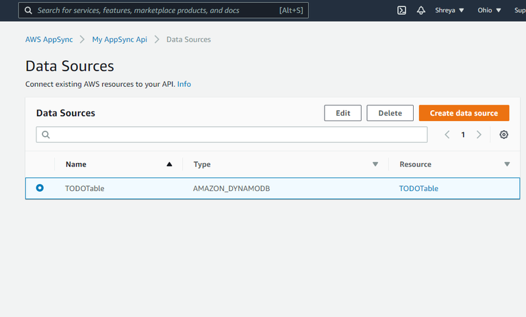The width and height of the screenshot is (526, 317).
Task: Sort using the Resource column arrow
Action: (507, 164)
